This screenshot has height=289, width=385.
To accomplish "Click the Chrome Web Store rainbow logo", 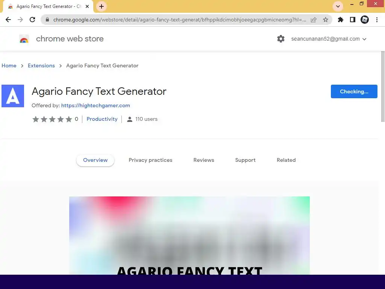I will (24, 39).
